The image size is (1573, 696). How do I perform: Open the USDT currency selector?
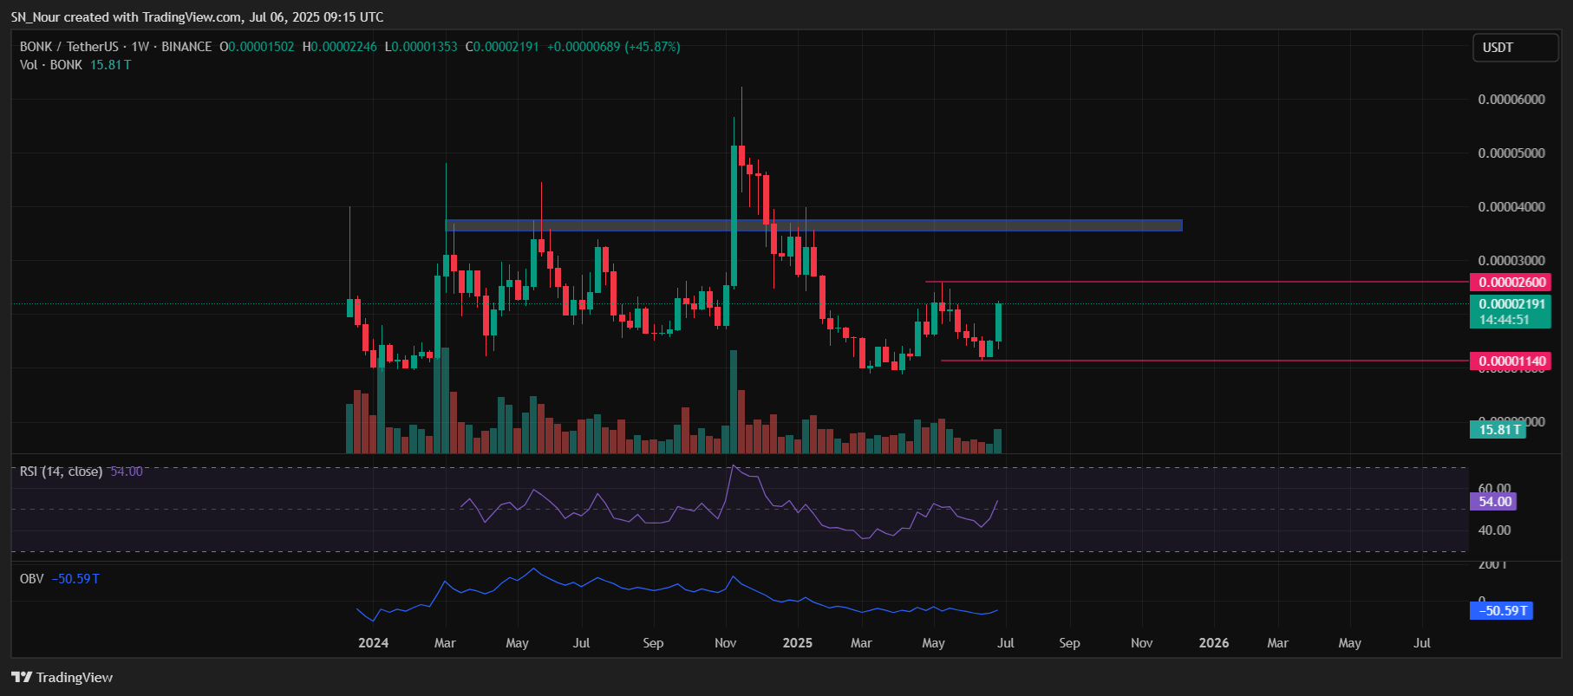coord(1514,48)
